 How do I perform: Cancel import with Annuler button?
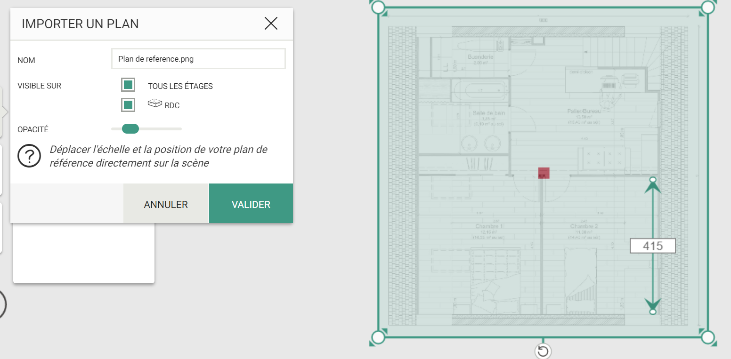pos(166,204)
